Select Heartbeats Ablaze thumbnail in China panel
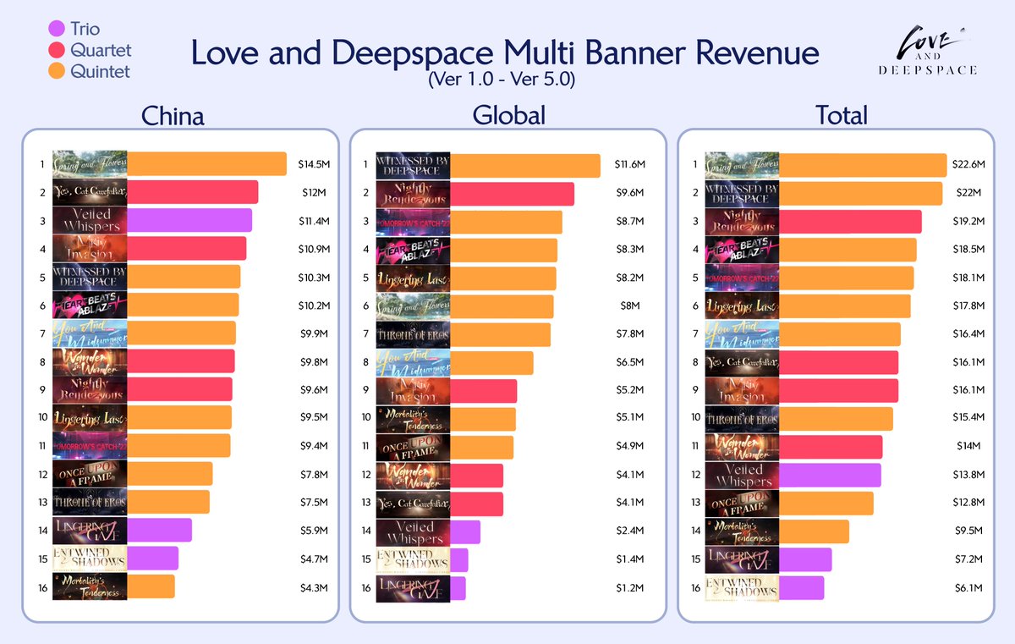Image resolution: width=1015 pixels, height=644 pixels. pyautogui.click(x=90, y=305)
